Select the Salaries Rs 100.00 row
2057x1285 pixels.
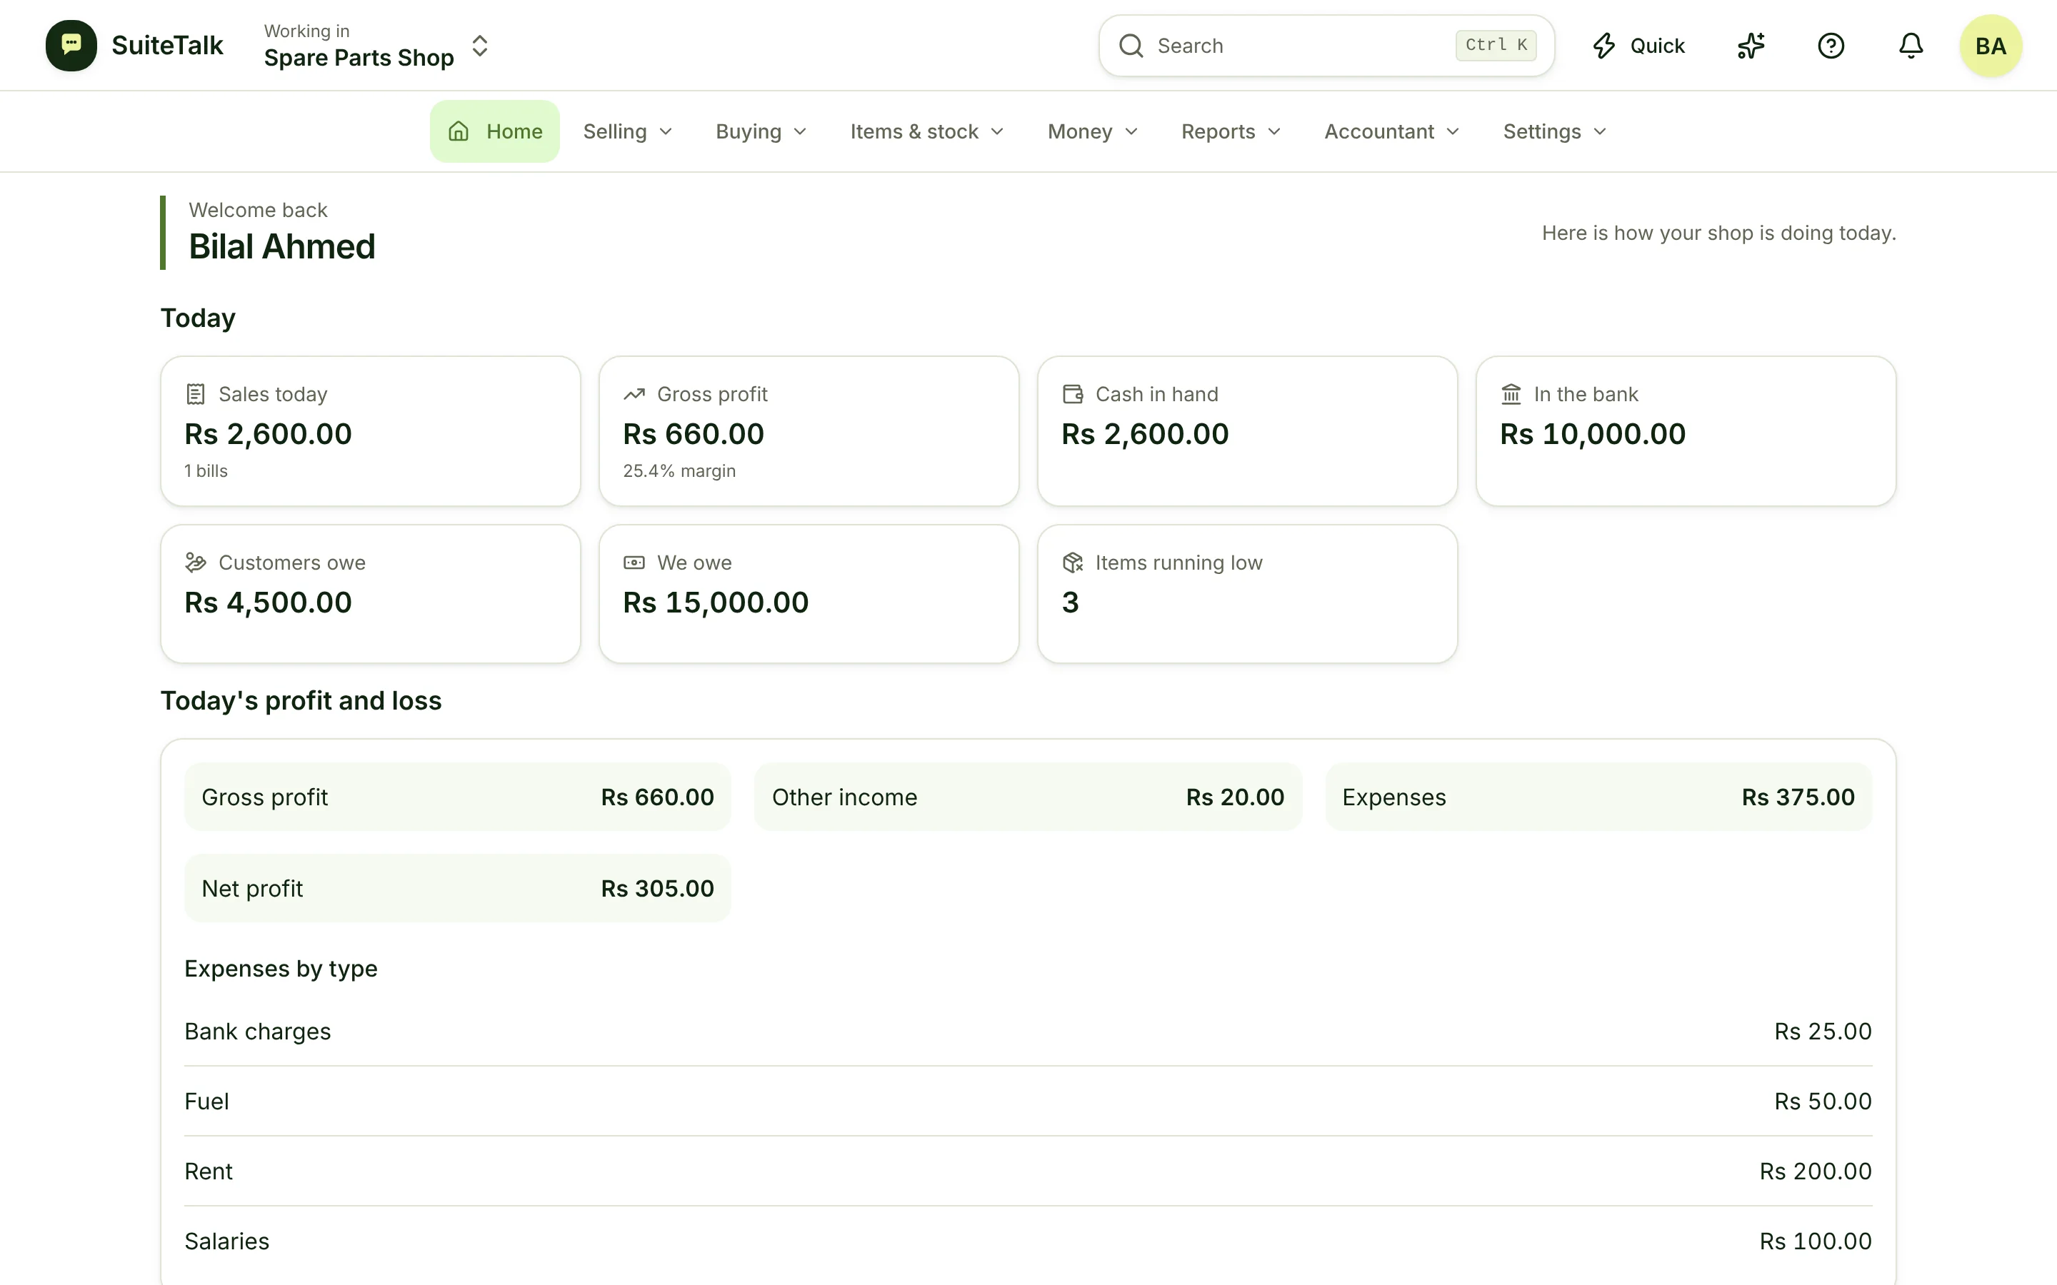[x=1028, y=1241]
